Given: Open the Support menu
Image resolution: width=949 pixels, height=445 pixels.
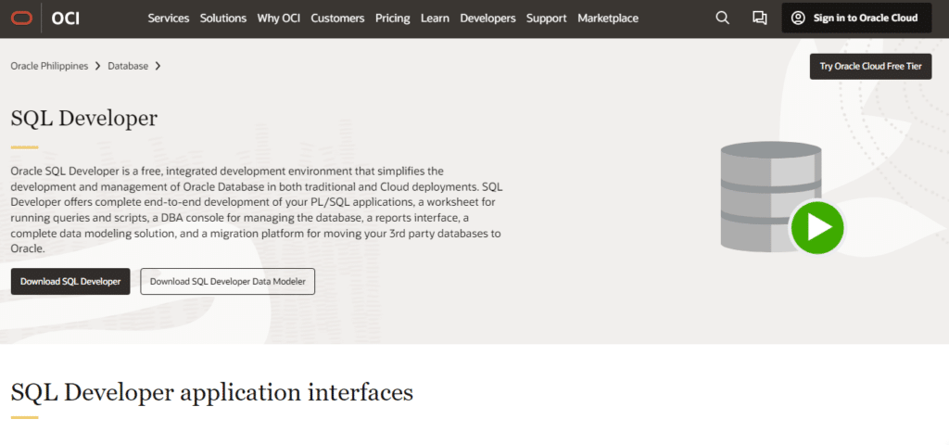Looking at the screenshot, I should pyautogui.click(x=547, y=19).
